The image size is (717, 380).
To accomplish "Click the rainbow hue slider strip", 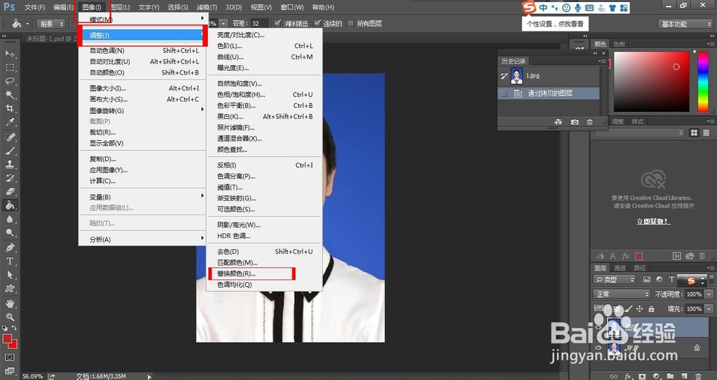I will pos(703,82).
